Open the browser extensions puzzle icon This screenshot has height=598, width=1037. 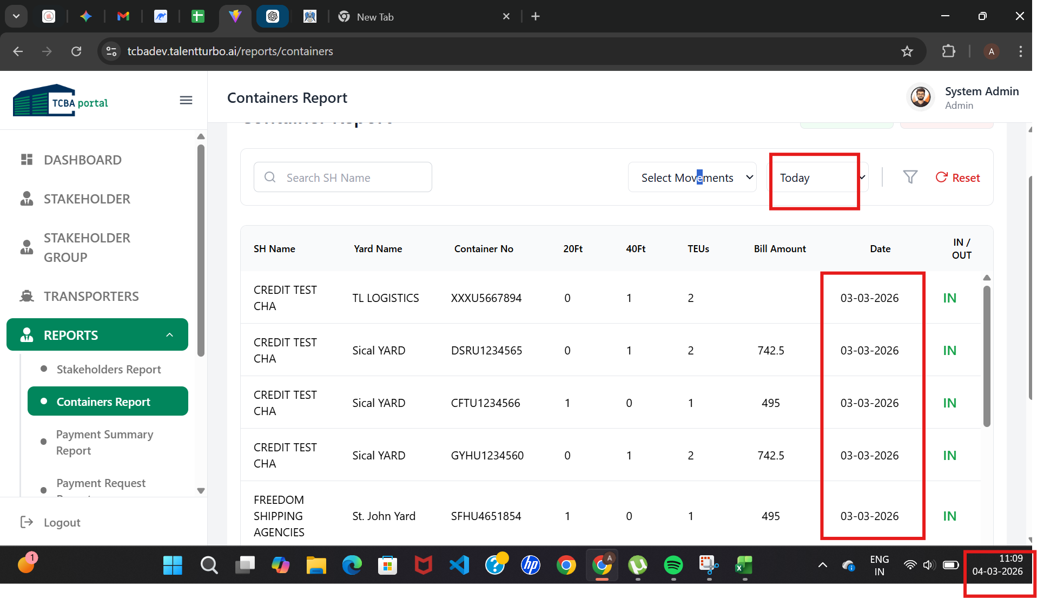point(948,51)
